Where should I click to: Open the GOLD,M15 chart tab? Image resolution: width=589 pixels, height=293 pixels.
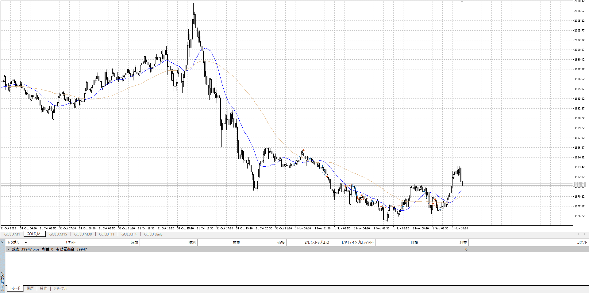pos(58,234)
